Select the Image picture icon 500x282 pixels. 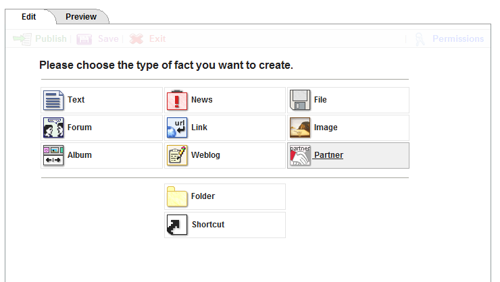tap(300, 128)
